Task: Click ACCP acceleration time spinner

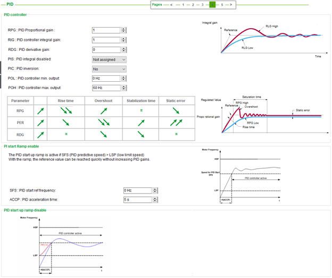Action: click(x=155, y=199)
